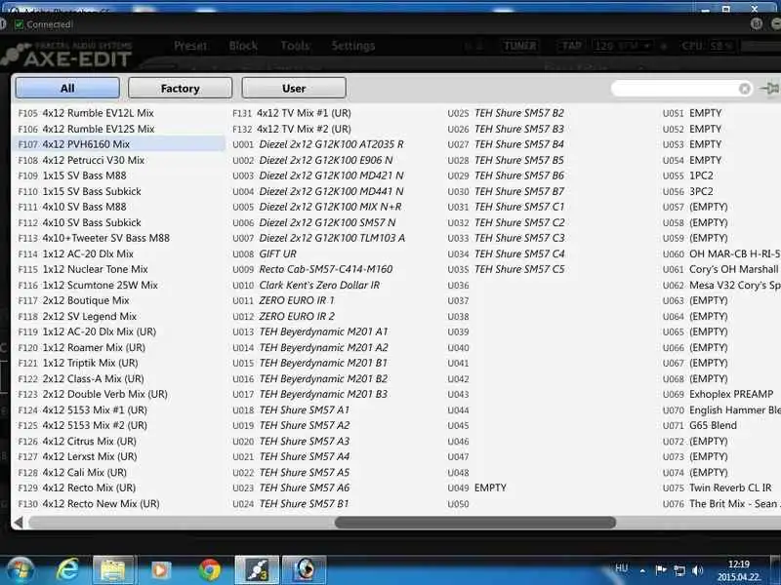The image size is (781, 585).
Task: Toggle the Connected checkbox
Action: 19,24
